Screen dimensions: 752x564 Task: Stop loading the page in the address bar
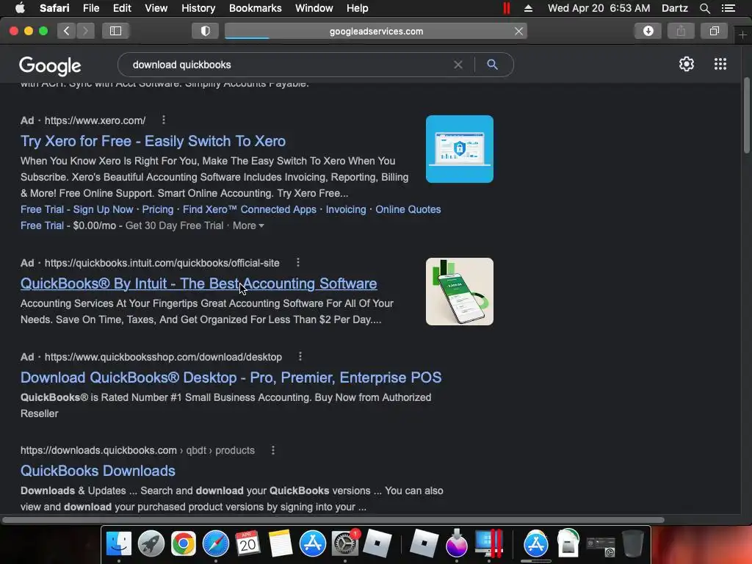(518, 31)
